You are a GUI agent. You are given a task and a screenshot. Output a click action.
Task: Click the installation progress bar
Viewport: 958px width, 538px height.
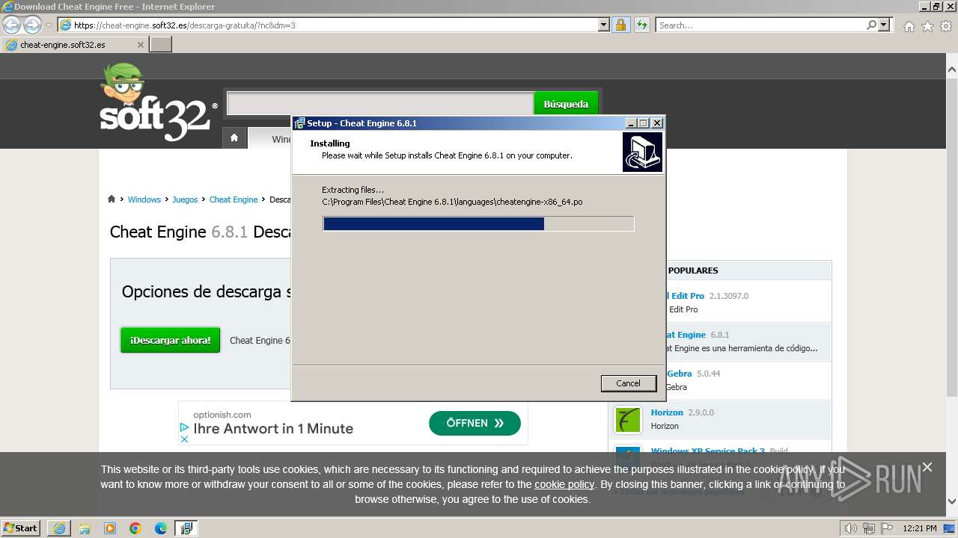[478, 223]
